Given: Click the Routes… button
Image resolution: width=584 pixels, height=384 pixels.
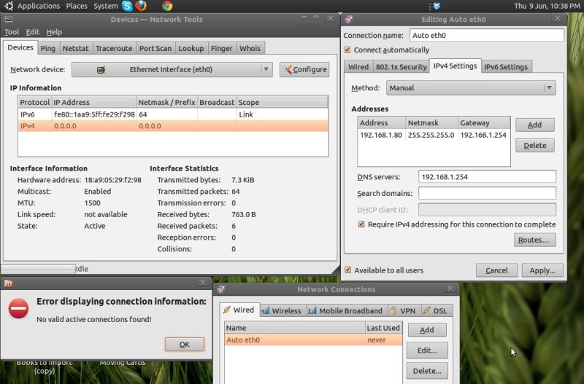Looking at the screenshot, I should (534, 240).
